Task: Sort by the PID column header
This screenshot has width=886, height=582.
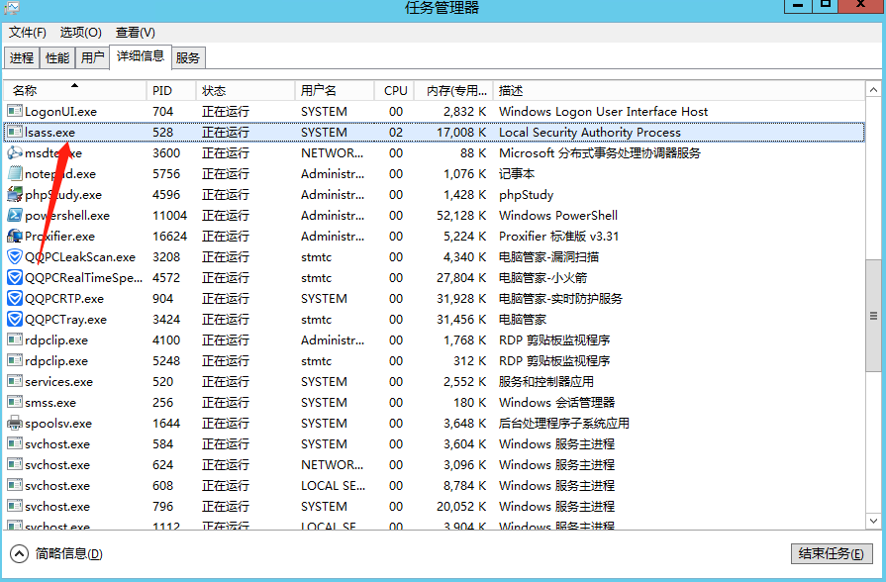Action: [171, 90]
